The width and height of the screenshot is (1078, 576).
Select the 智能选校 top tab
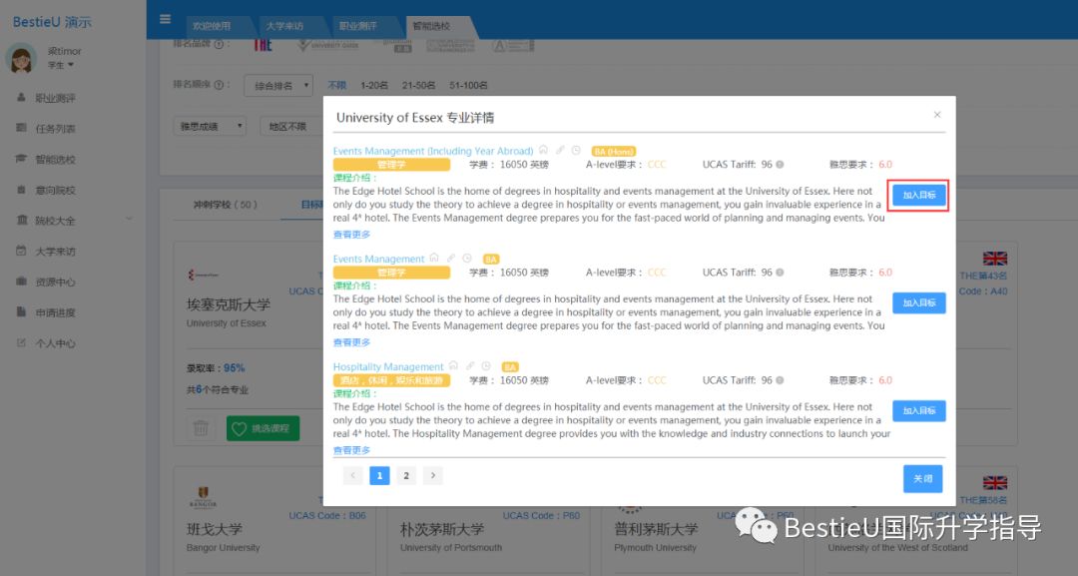pos(431,26)
